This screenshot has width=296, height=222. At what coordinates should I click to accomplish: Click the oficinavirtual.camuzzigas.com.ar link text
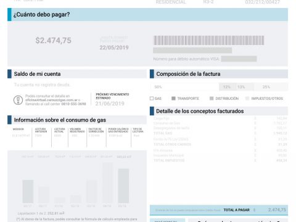(50, 100)
